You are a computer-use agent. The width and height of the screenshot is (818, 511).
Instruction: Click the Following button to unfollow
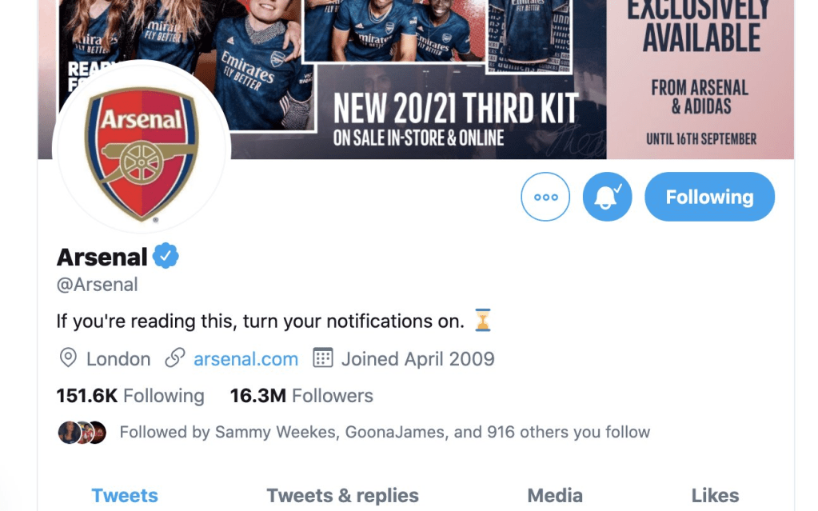(x=709, y=197)
